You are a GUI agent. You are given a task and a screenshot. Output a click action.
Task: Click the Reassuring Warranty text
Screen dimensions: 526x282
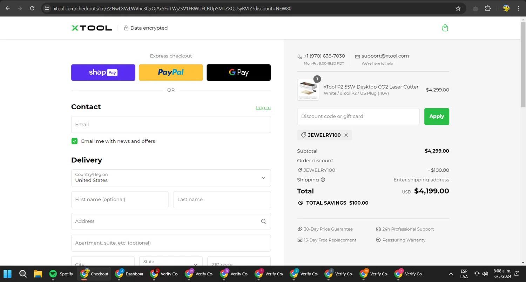point(404,240)
